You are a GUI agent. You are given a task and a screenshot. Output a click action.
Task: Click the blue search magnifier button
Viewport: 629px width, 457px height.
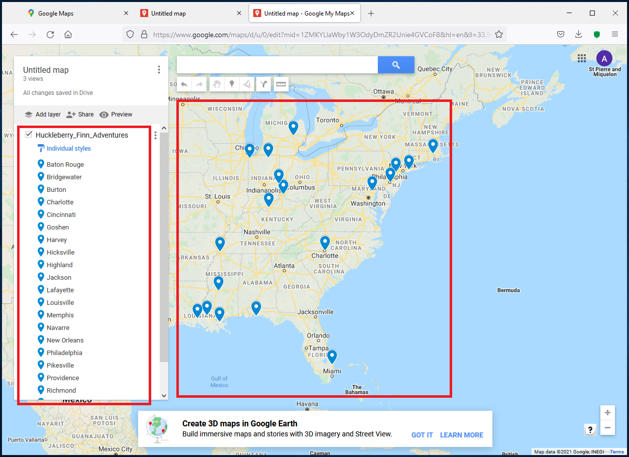point(396,65)
